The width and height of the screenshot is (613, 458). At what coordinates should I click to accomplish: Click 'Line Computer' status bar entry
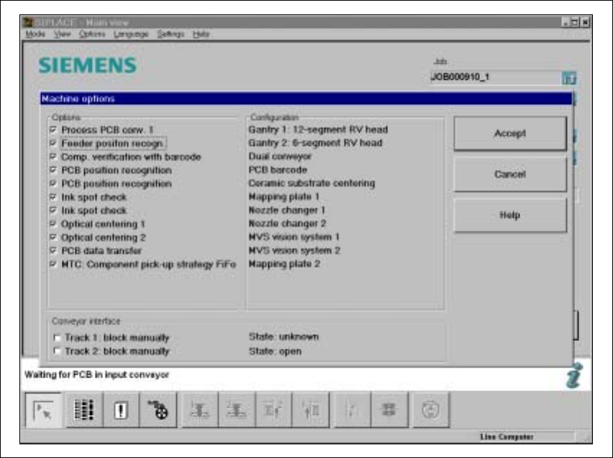coord(506,437)
